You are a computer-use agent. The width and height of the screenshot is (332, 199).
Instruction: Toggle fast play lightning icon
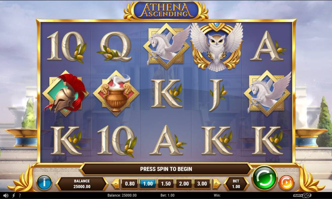pos(14,195)
